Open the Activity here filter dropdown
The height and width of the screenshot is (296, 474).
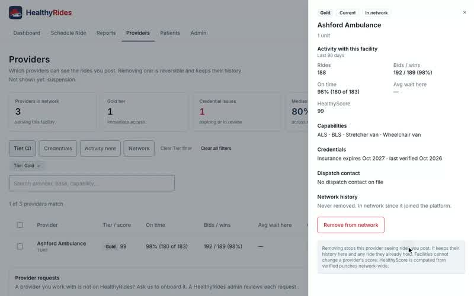pyautogui.click(x=100, y=149)
